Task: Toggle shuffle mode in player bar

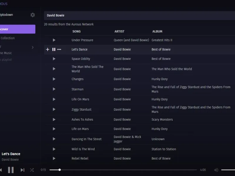Action: (x=32, y=170)
